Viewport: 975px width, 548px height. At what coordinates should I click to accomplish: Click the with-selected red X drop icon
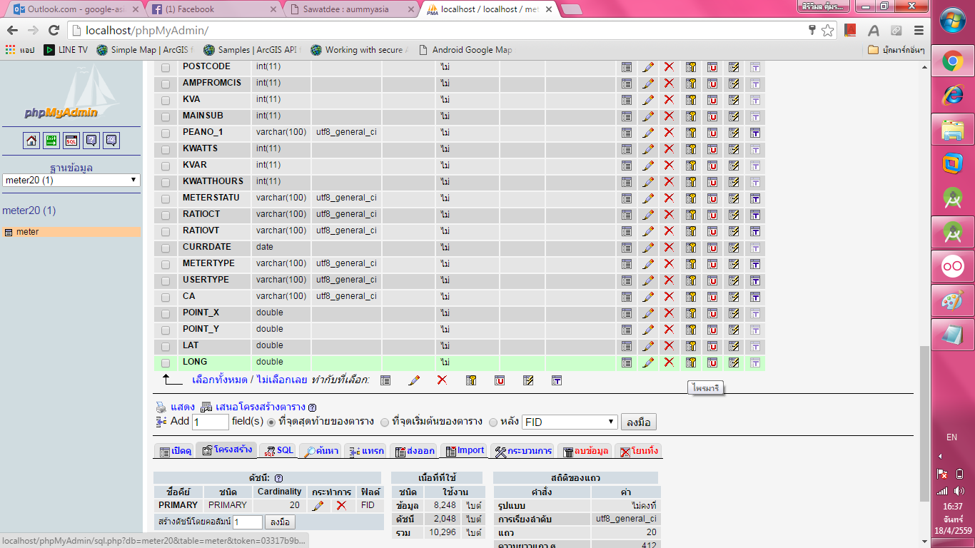[x=442, y=380]
